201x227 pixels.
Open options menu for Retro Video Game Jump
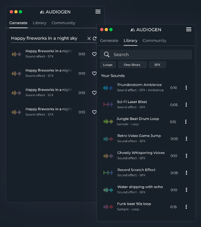(x=186, y=139)
